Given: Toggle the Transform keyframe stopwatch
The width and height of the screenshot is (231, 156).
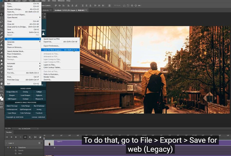Looking at the screenshot, I should point(16,148).
